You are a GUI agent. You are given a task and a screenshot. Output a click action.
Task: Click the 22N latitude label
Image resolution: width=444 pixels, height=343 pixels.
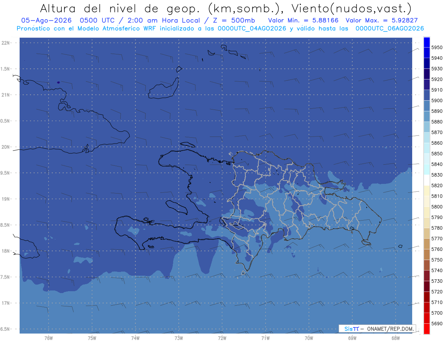pos(6,43)
